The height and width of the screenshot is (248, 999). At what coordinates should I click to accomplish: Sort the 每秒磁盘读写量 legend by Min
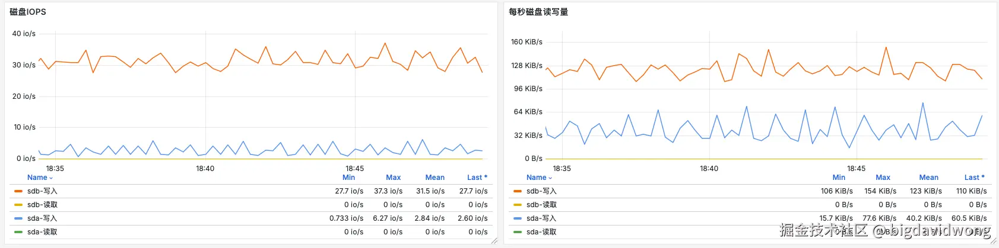tap(839, 178)
